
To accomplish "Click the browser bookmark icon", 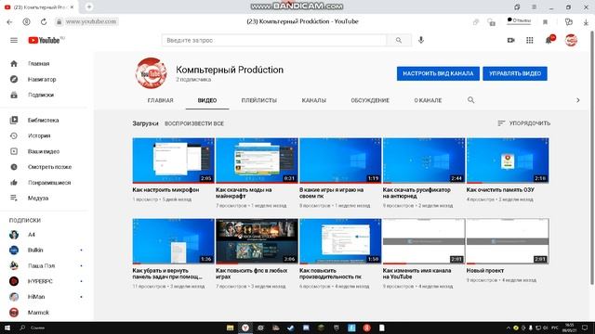I will pyautogui.click(x=546, y=22).
